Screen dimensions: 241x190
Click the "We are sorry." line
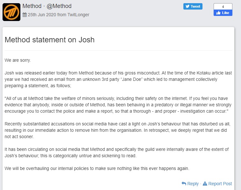18,60
